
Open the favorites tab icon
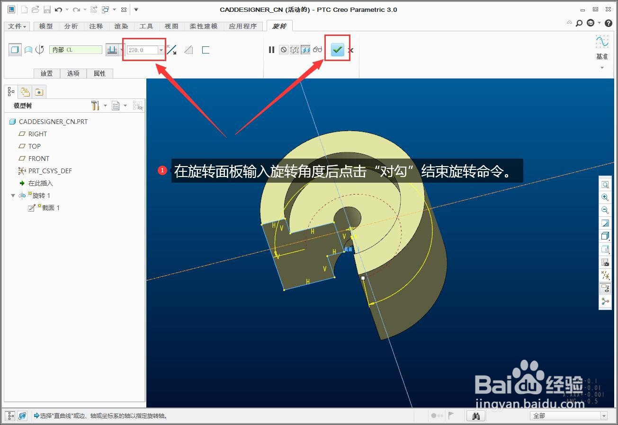pos(39,92)
